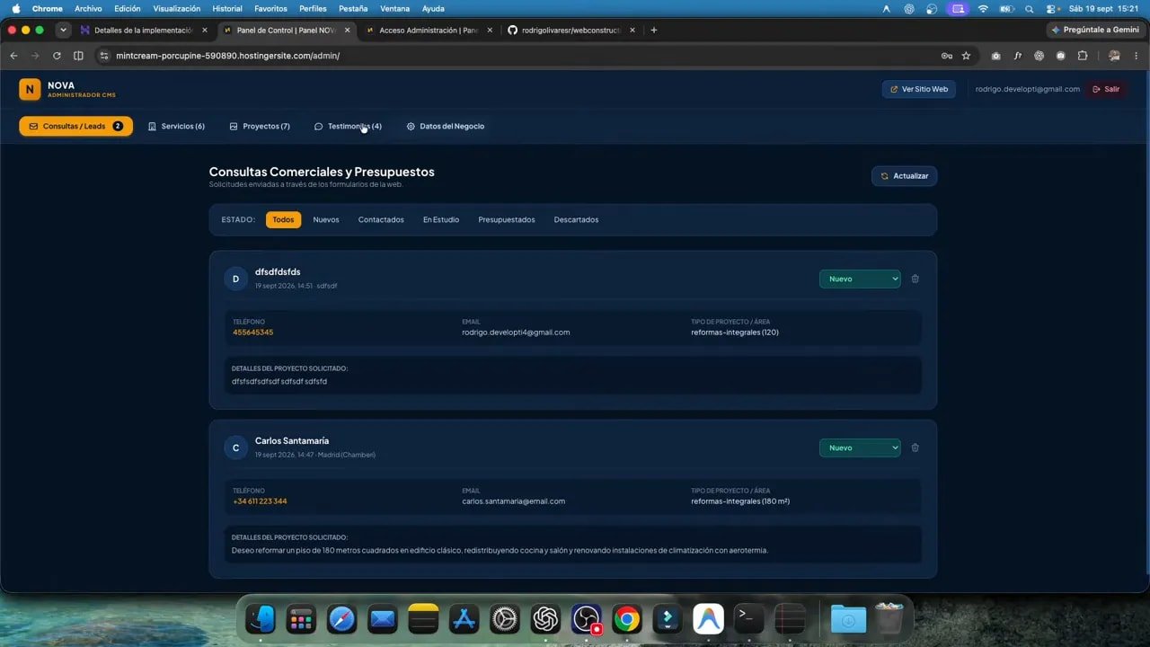Click the Actualizar button

pos(904,176)
